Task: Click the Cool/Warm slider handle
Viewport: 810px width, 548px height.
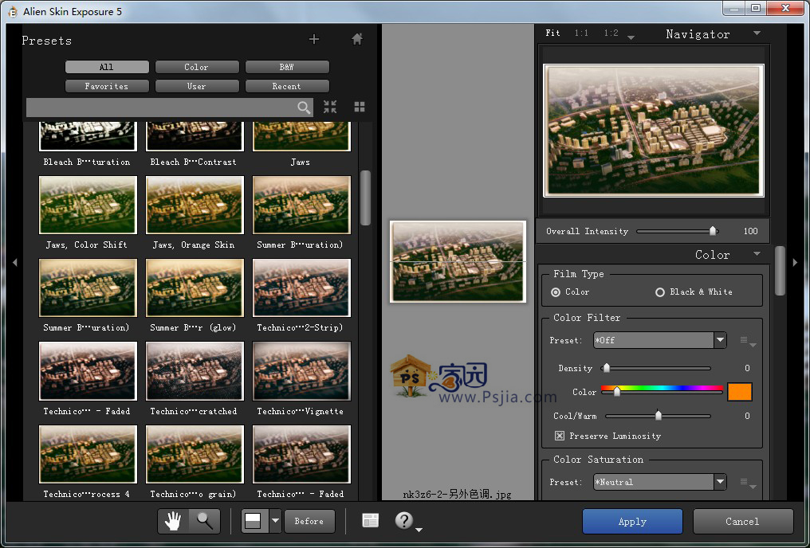Action: (659, 415)
